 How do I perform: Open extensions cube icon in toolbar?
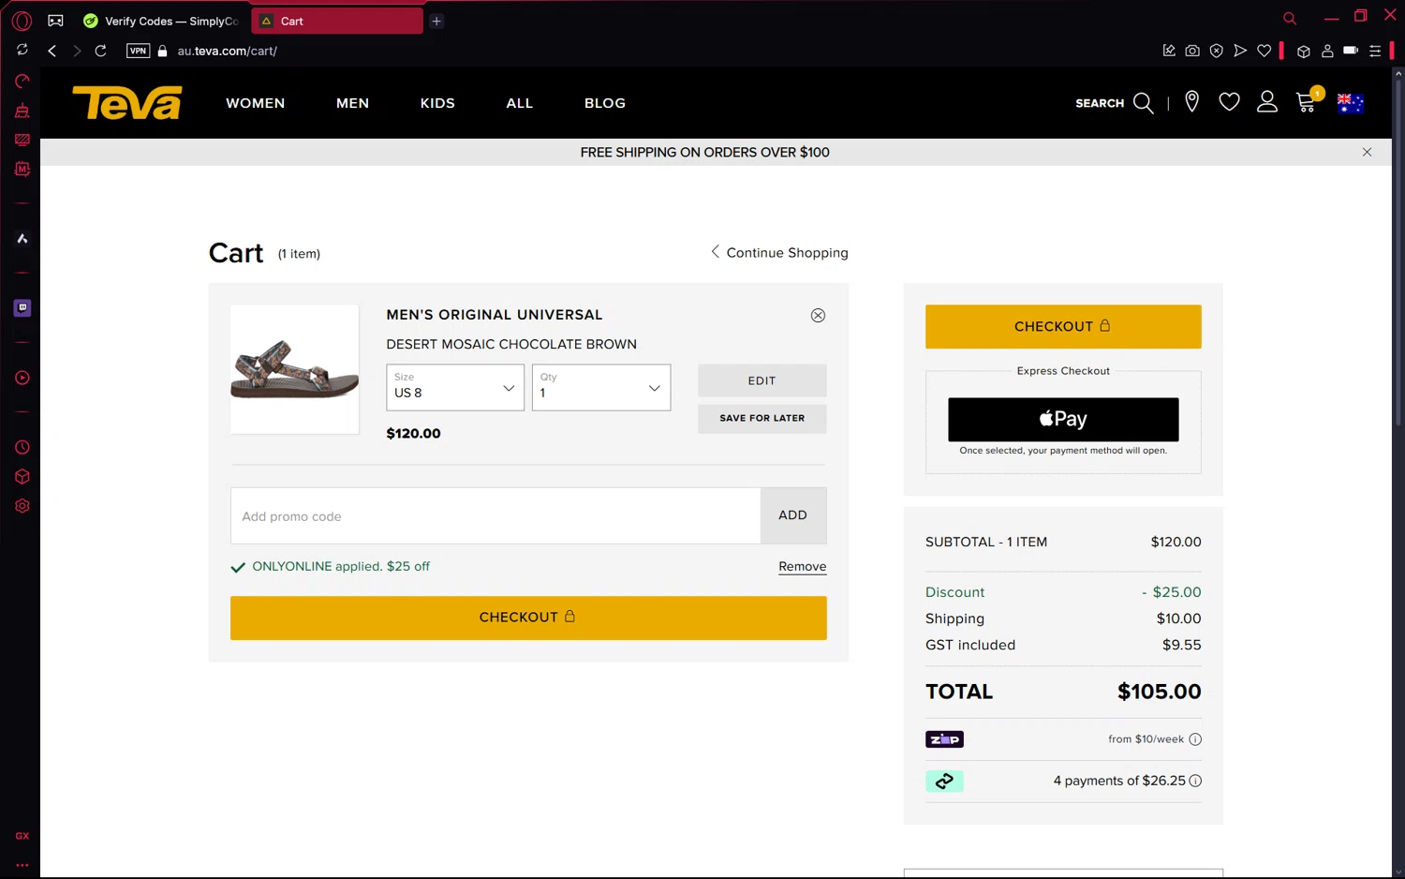1304,51
